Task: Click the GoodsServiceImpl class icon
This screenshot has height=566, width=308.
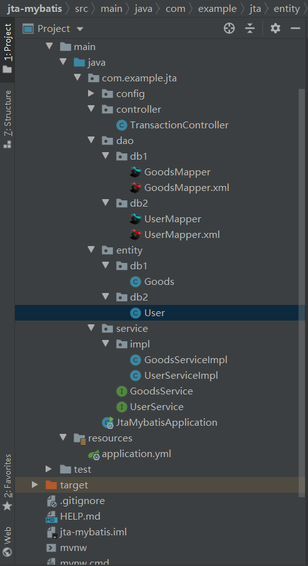Action: 136,360
